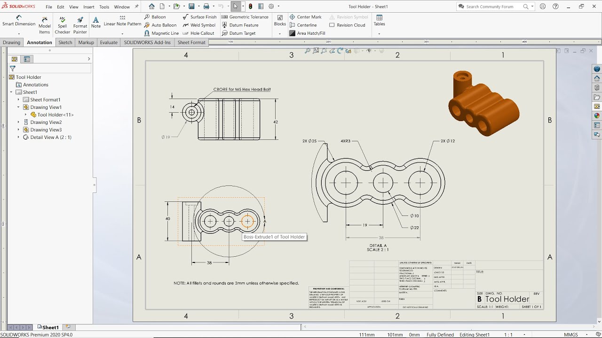Choose the Magnetic Line tool
The width and height of the screenshot is (602, 338).
161,33
